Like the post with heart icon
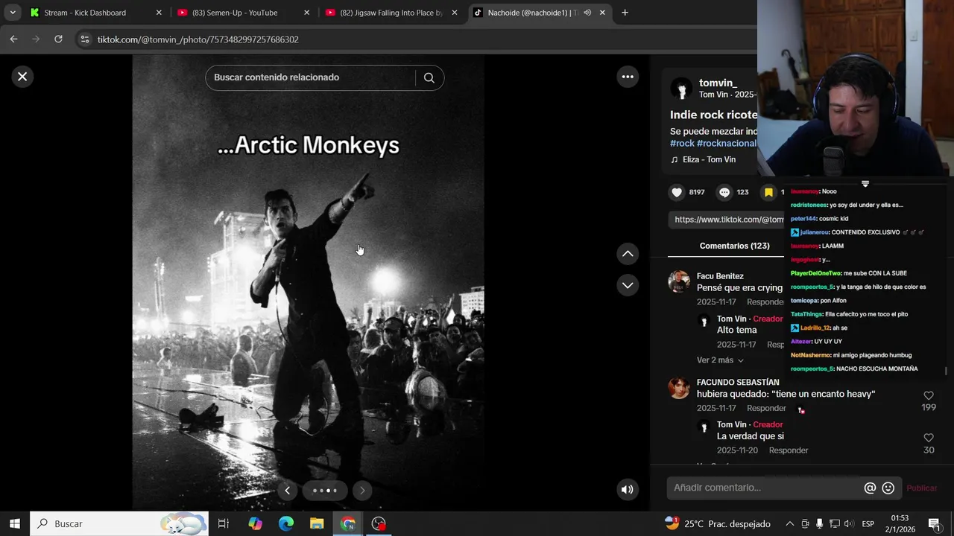This screenshot has height=536, width=954. tap(677, 192)
